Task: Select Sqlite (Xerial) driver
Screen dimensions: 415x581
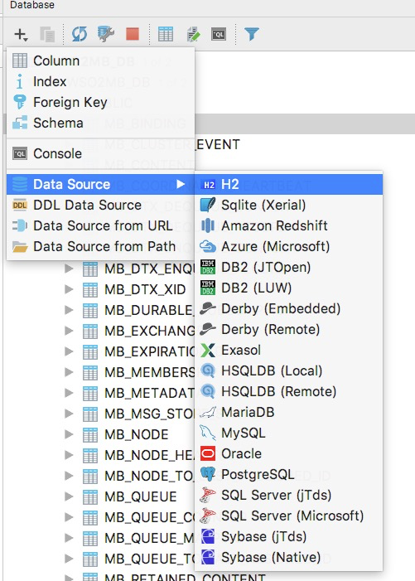Action: click(288, 205)
